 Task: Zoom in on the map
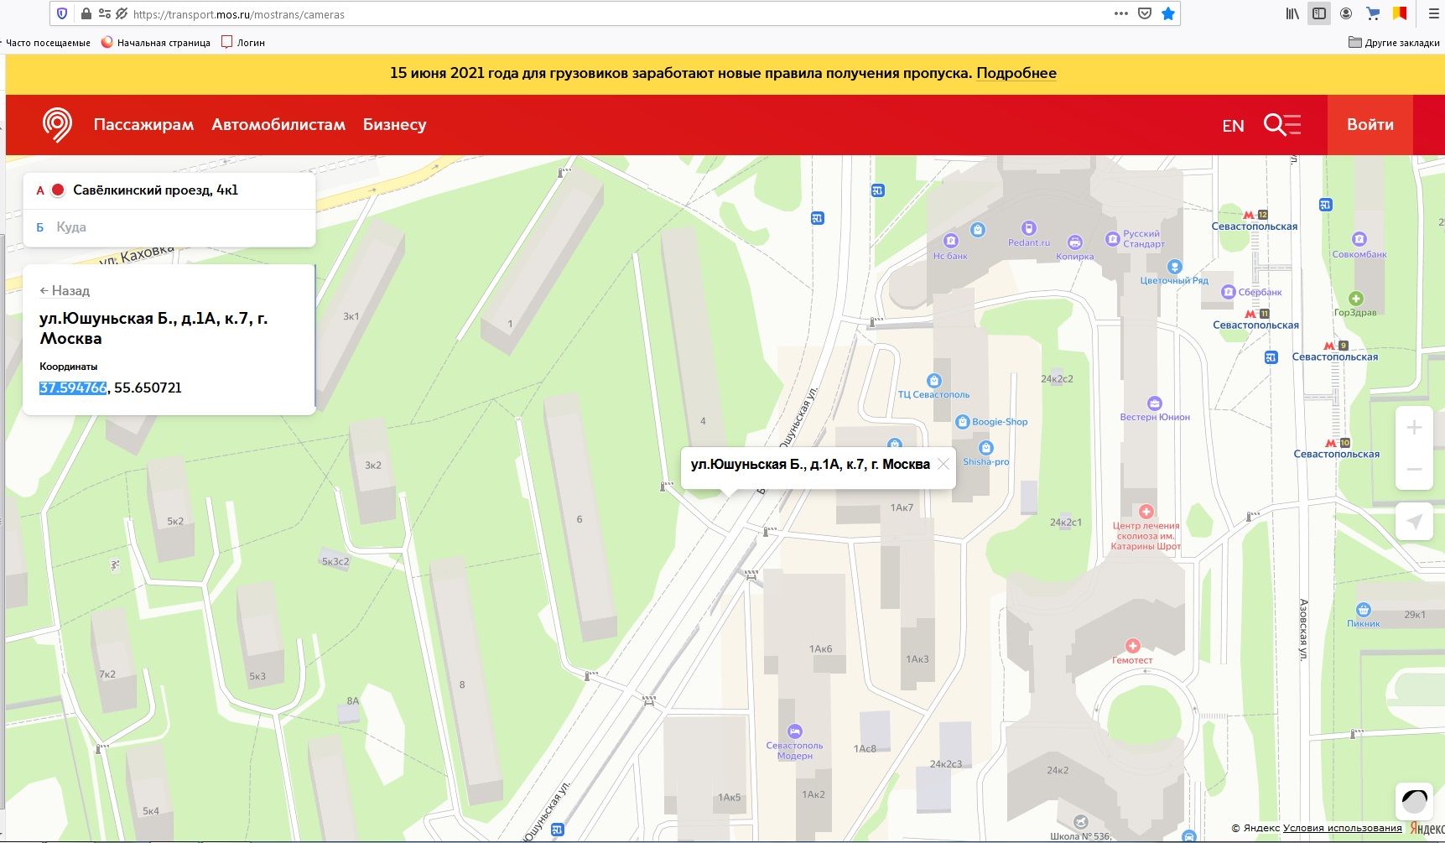tap(1414, 428)
